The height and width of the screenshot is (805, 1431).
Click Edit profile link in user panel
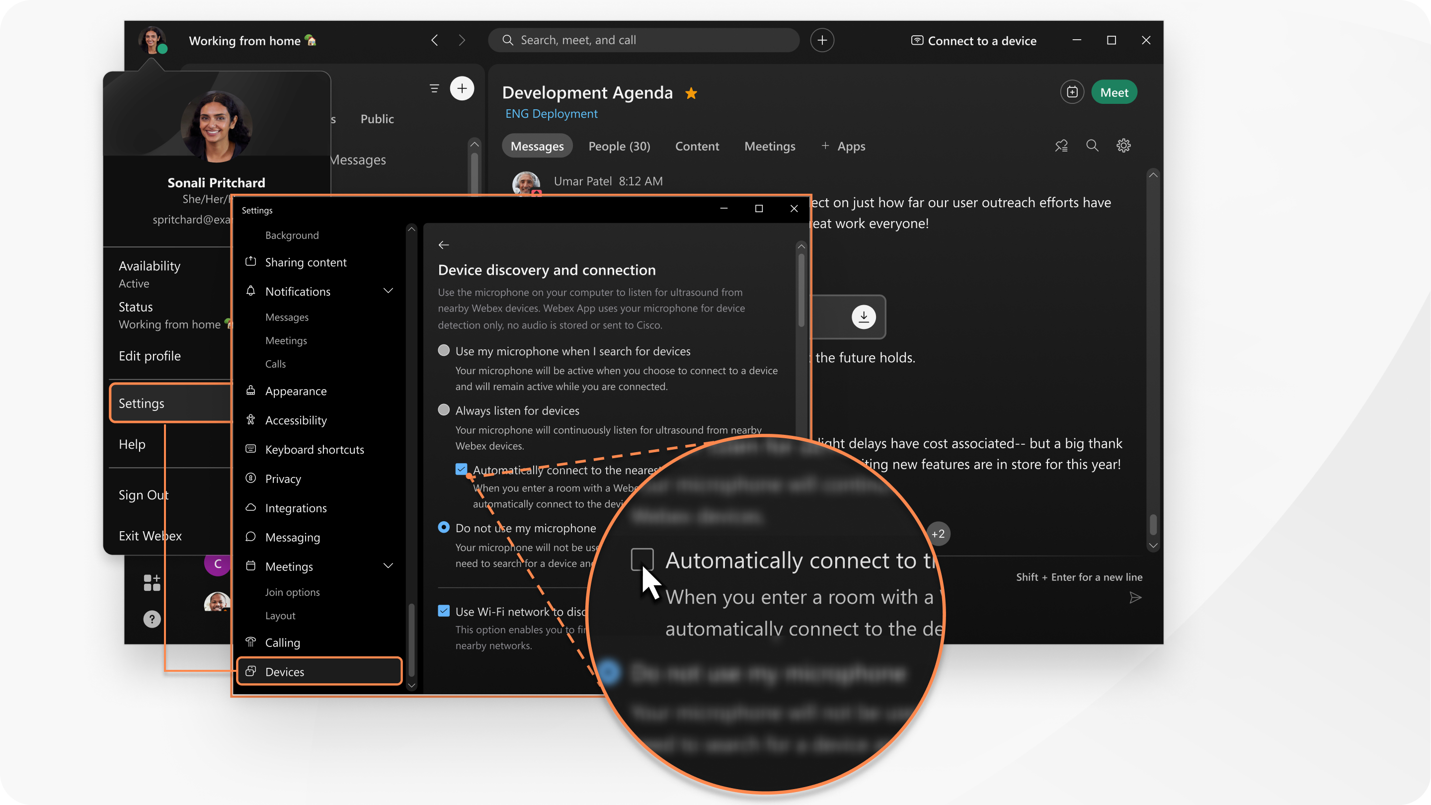[150, 355]
